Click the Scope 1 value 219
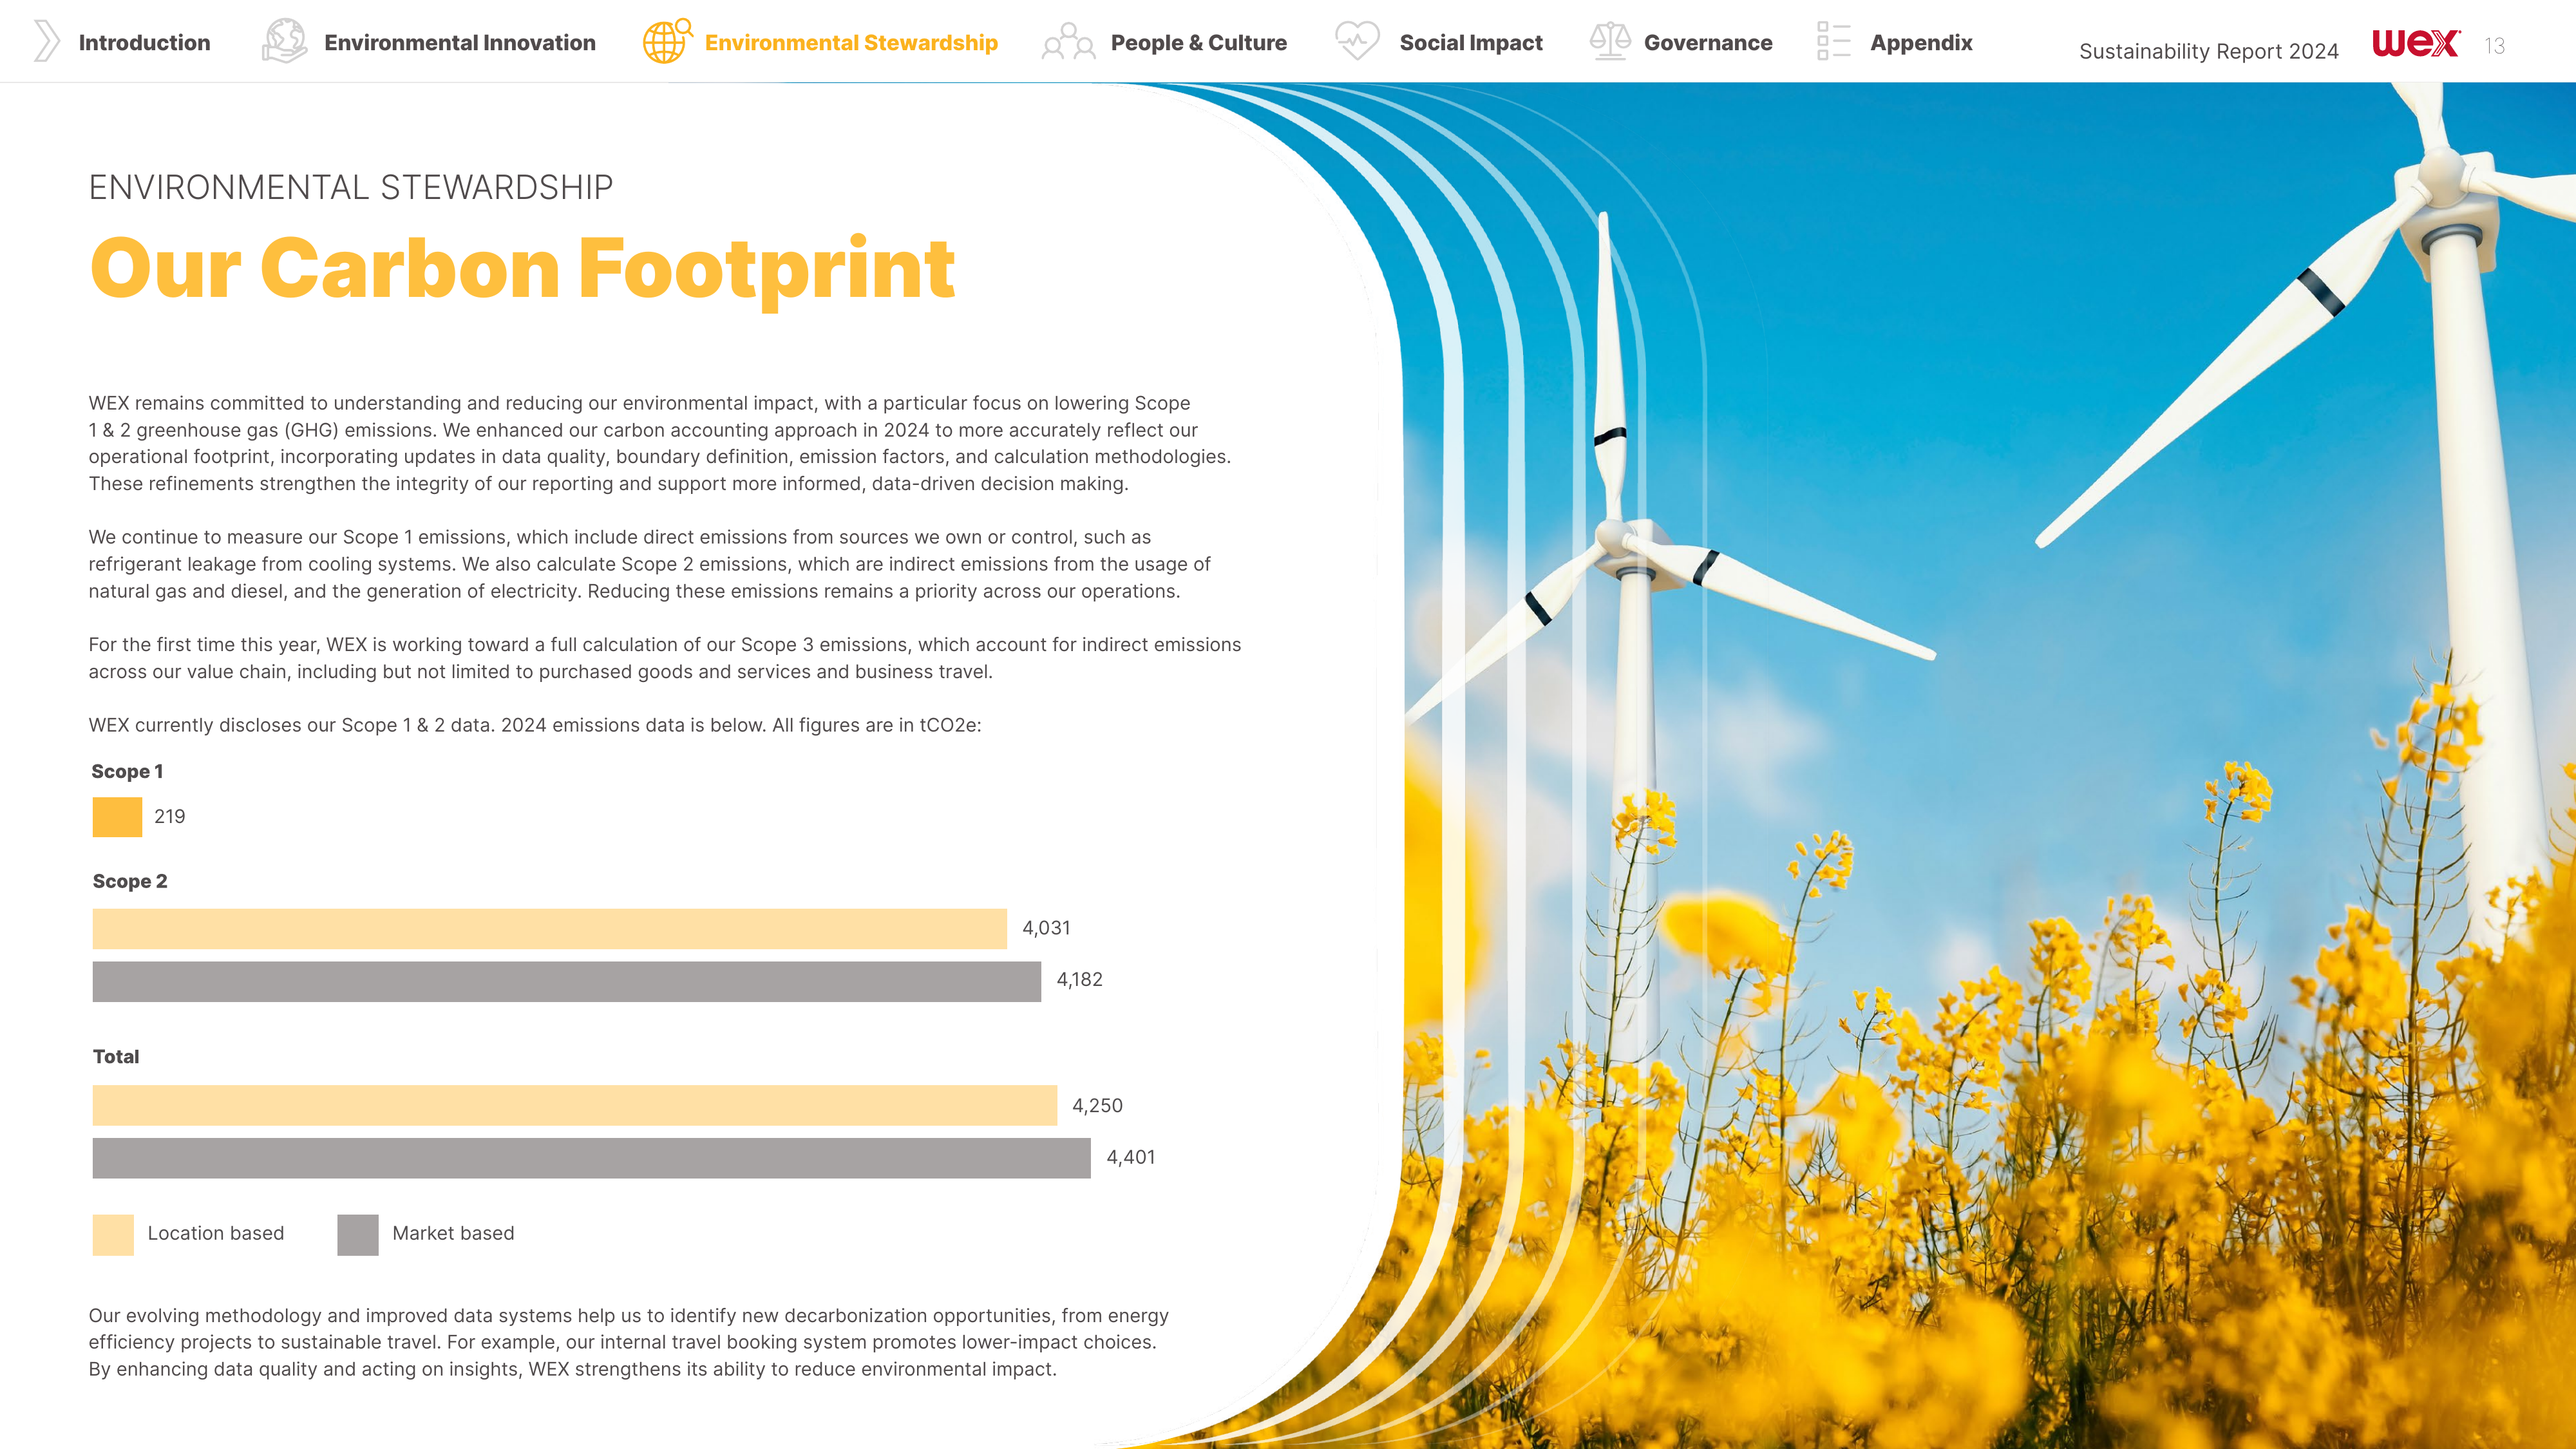The height and width of the screenshot is (1449, 2576). point(170,817)
